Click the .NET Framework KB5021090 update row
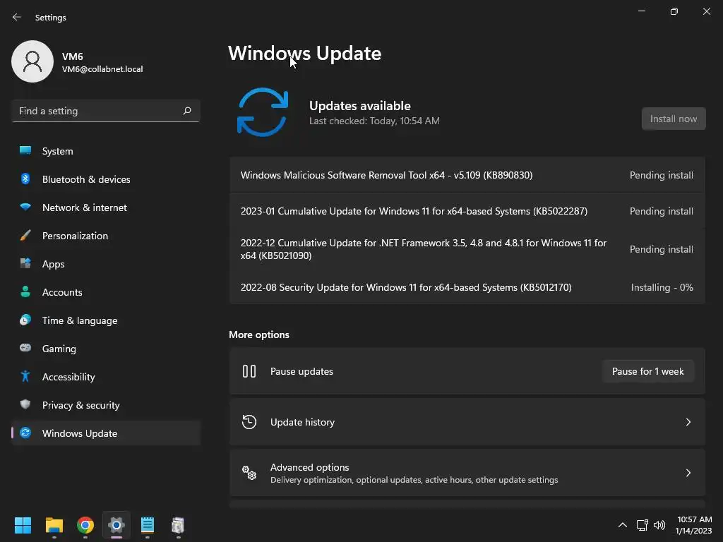The image size is (723, 542). point(467,249)
